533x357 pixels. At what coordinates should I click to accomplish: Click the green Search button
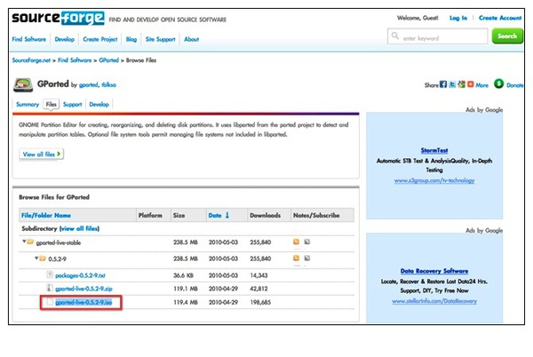507,36
